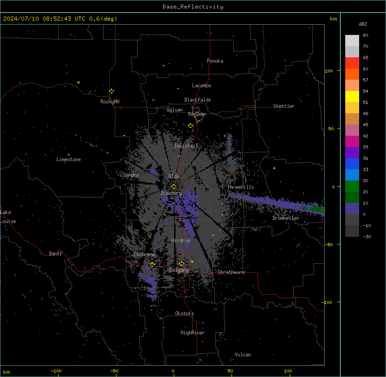Click the Vulcan label
This screenshot has height=377, width=386.
pyautogui.click(x=243, y=355)
